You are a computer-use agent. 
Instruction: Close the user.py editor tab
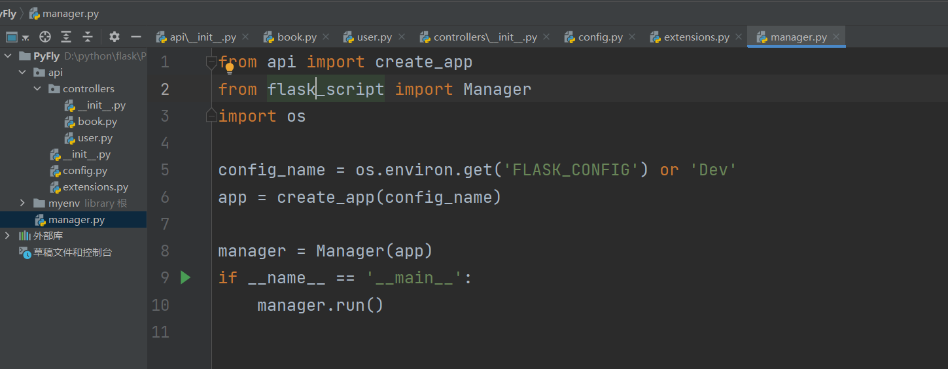coord(401,37)
